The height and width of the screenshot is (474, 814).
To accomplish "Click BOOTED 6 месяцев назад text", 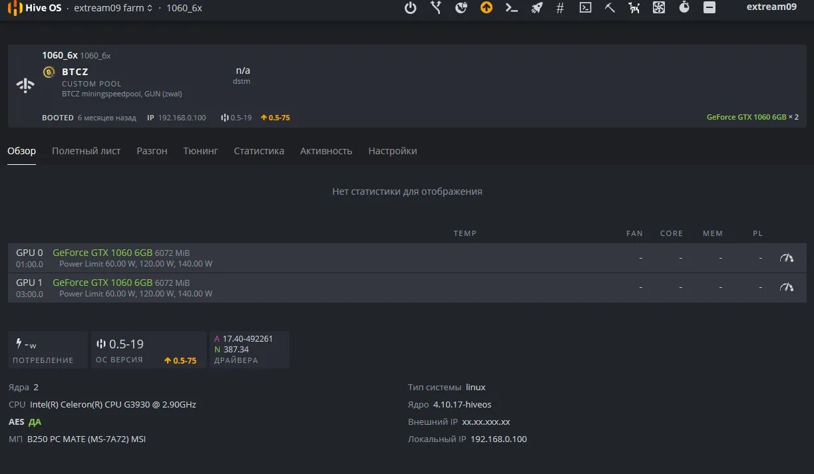I will click(89, 118).
